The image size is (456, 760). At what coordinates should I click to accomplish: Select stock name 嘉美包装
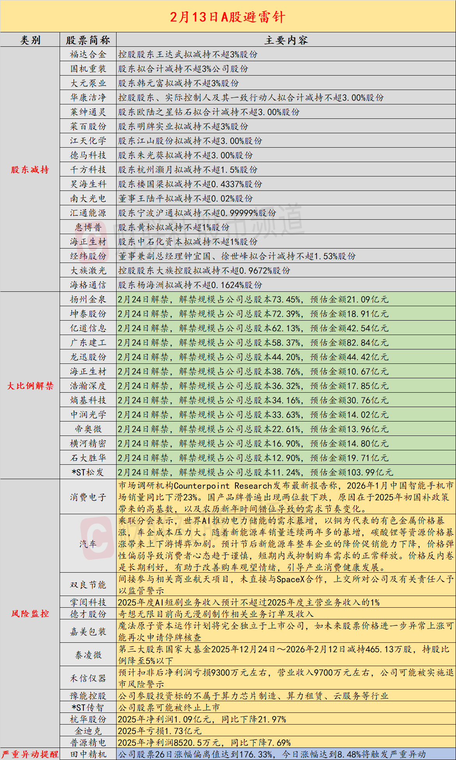(88, 632)
